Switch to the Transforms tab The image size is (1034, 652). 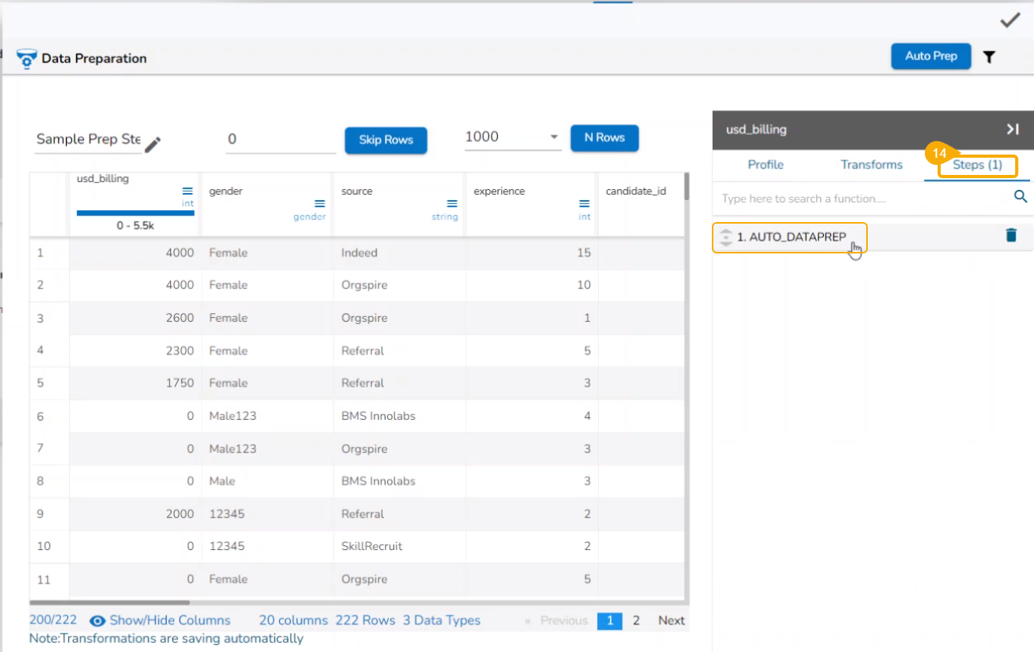(871, 165)
